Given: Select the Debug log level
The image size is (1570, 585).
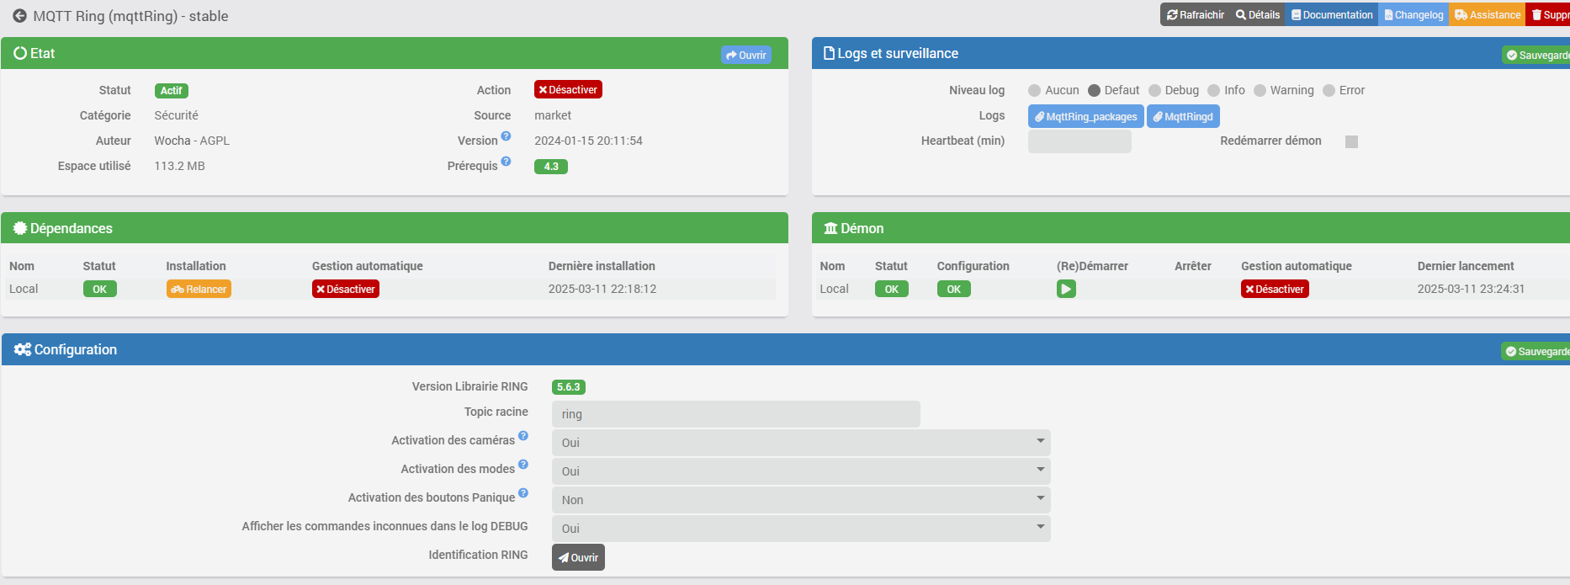Looking at the screenshot, I should 1154,91.
